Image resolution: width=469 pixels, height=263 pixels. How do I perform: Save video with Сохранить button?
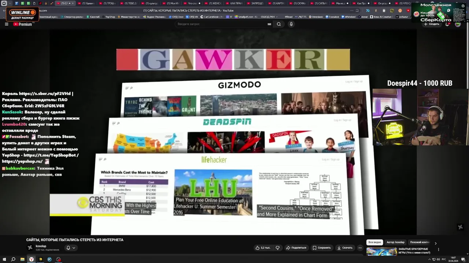click(322, 248)
